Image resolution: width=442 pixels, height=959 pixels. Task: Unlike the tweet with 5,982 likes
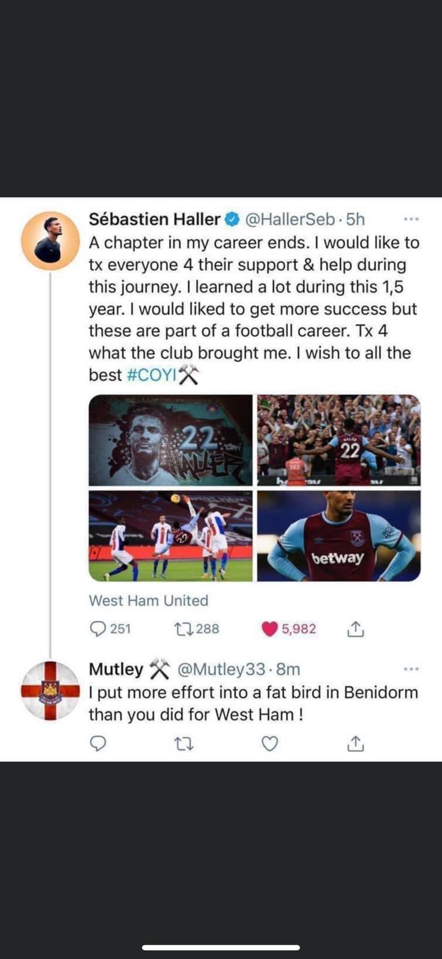pos(270,629)
